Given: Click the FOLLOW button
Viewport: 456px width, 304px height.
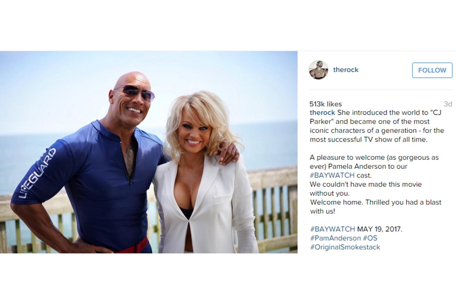Looking at the screenshot, I should point(432,70).
